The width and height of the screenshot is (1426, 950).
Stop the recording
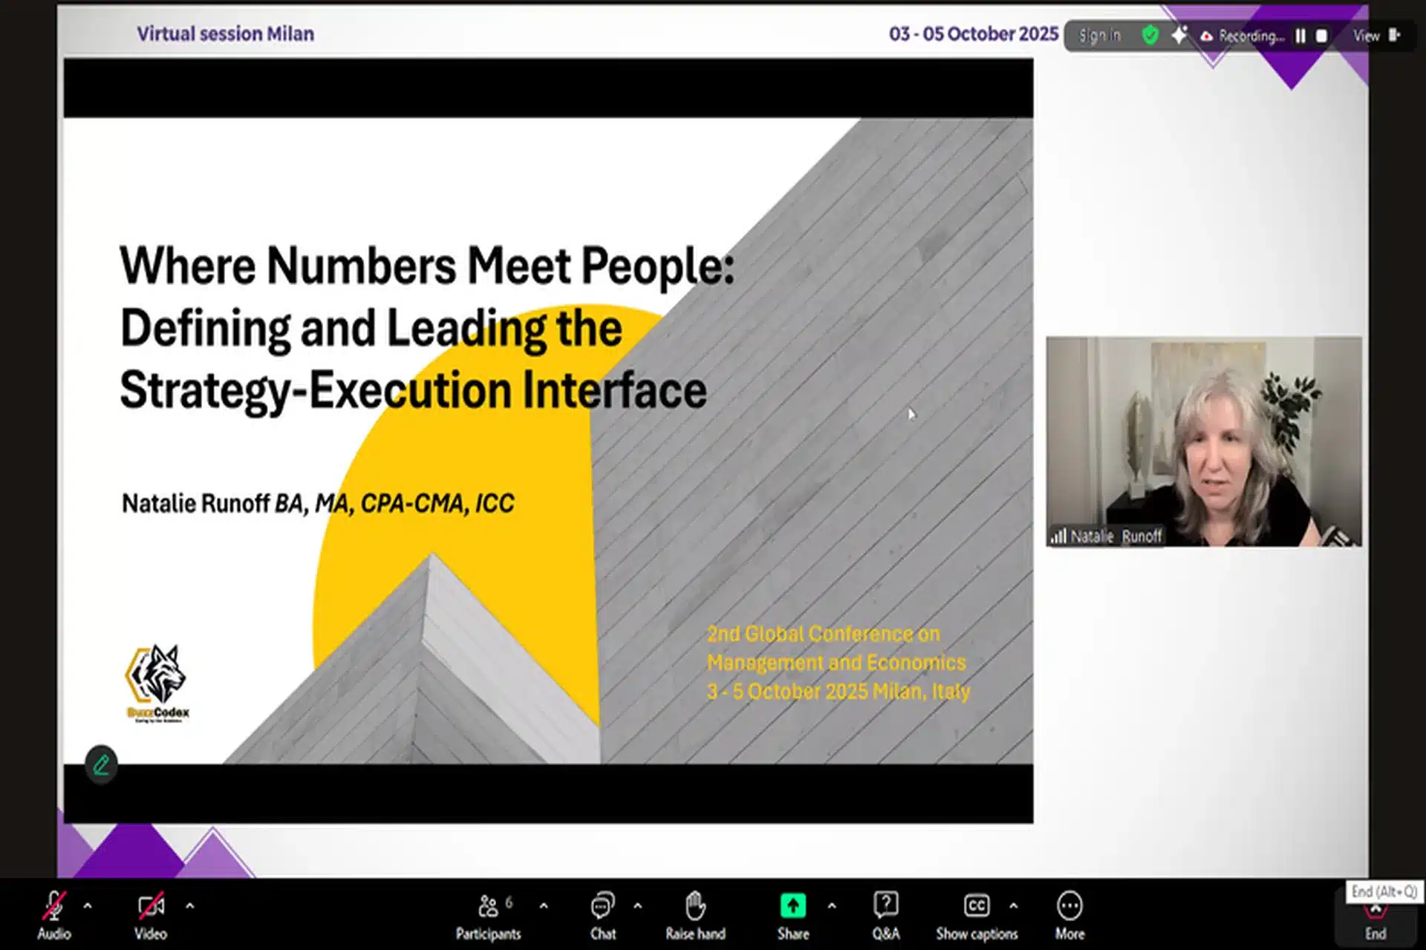1321,36
